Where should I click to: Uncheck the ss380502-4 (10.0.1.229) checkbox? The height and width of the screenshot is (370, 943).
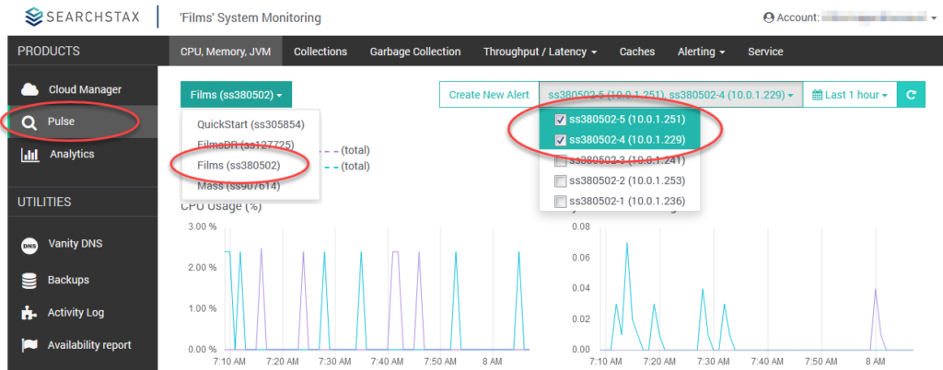point(561,140)
